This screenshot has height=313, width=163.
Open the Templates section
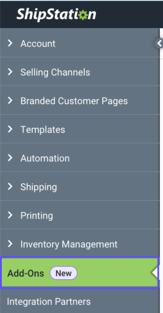tap(80, 129)
